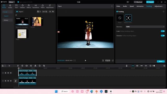Click the rotate icon in timeline toolbar
The width and height of the screenshot is (167, 94).
point(40,66)
